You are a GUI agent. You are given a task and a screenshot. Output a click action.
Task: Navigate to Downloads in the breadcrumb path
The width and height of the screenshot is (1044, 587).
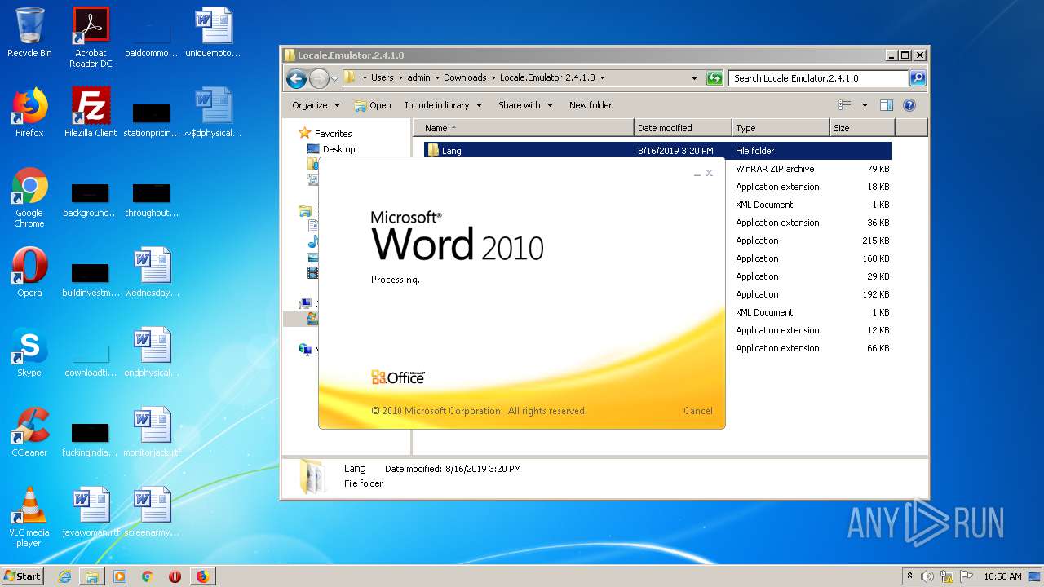[465, 78]
